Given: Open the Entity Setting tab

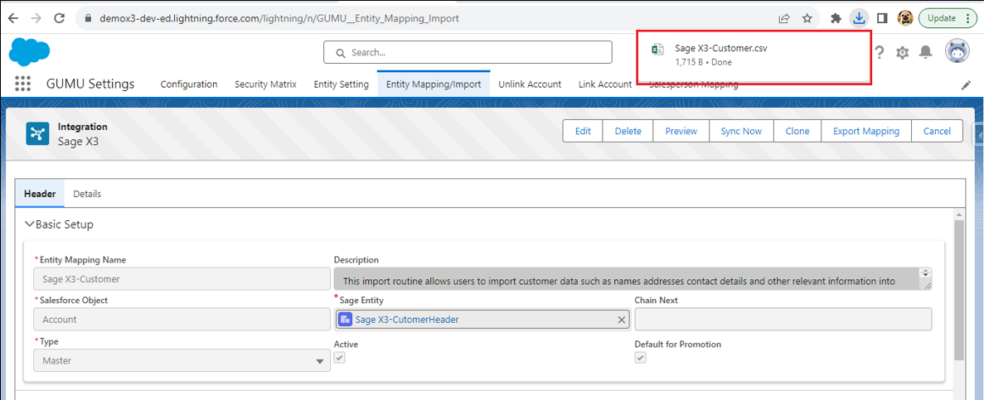Looking at the screenshot, I should point(341,84).
